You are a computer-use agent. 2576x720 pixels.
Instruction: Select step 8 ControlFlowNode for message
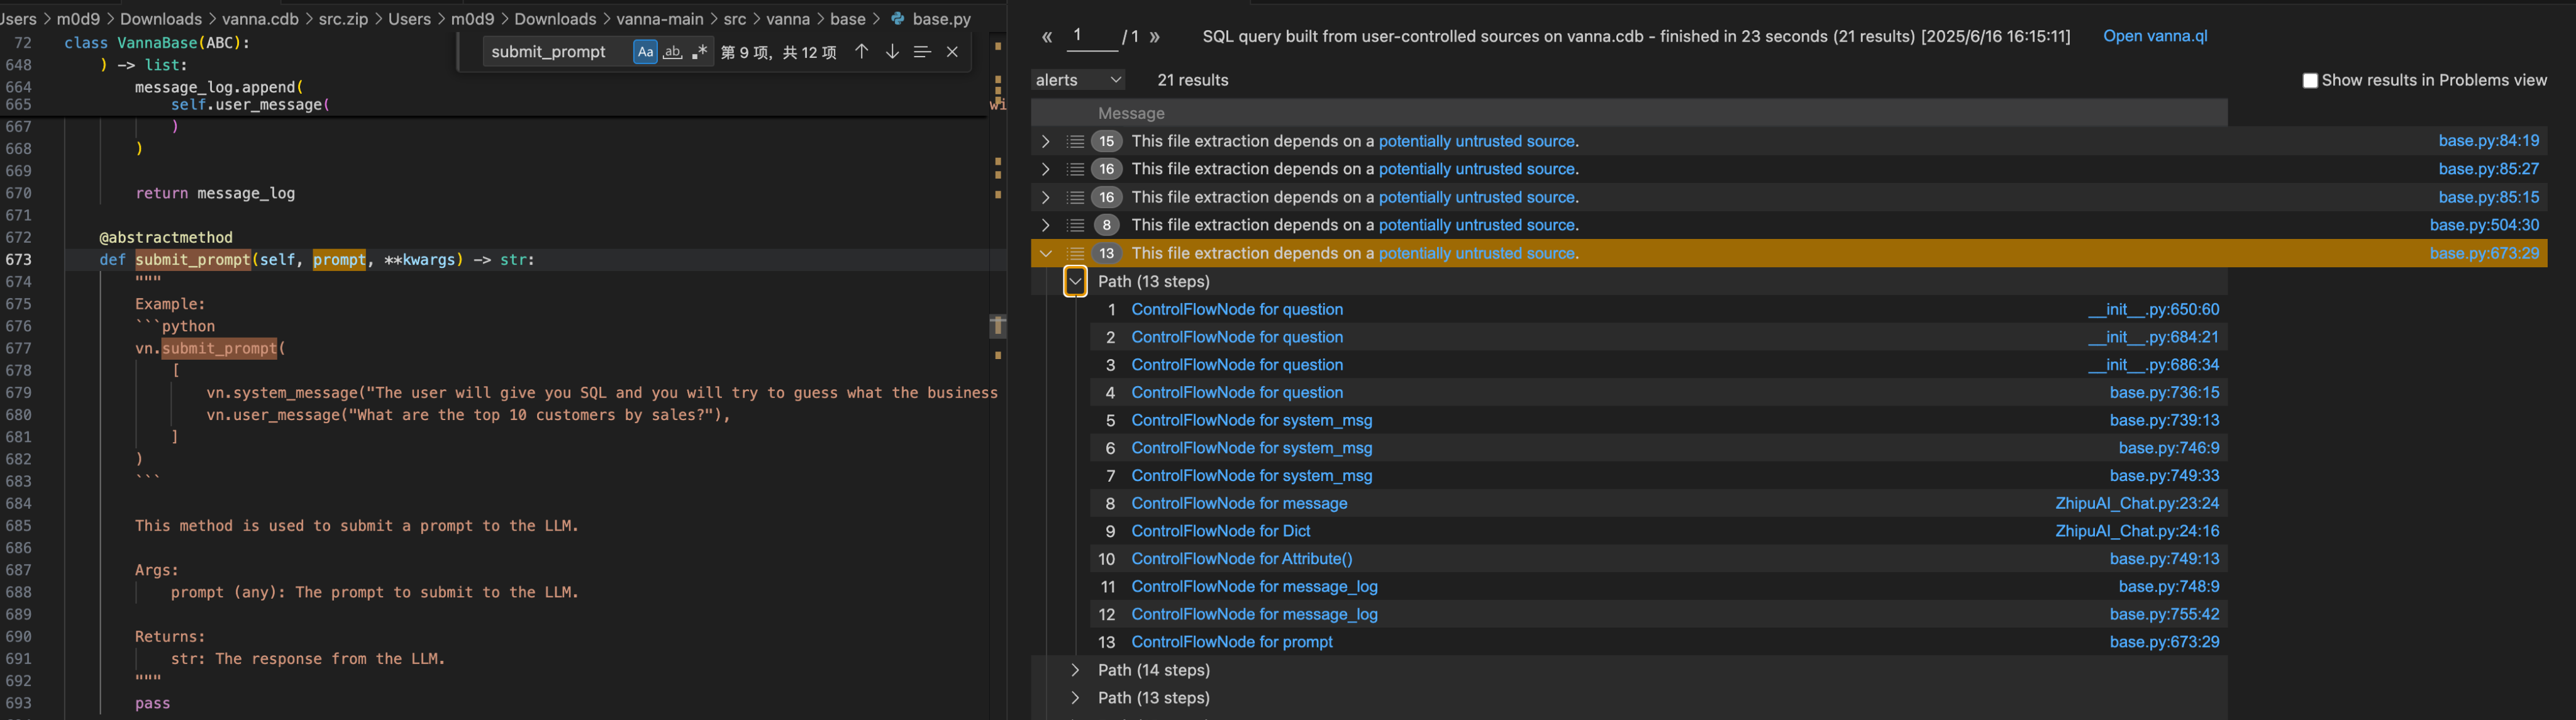(x=1239, y=503)
